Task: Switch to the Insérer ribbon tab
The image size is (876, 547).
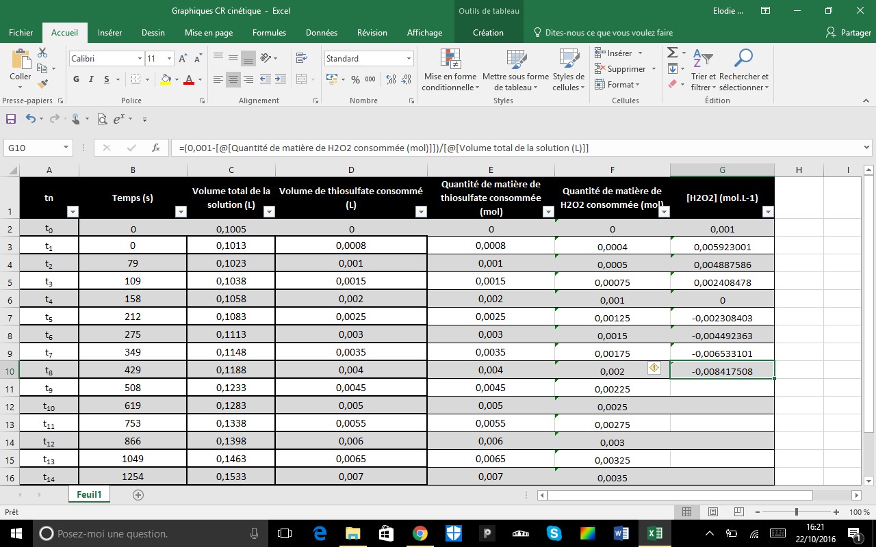Action: pos(109,33)
